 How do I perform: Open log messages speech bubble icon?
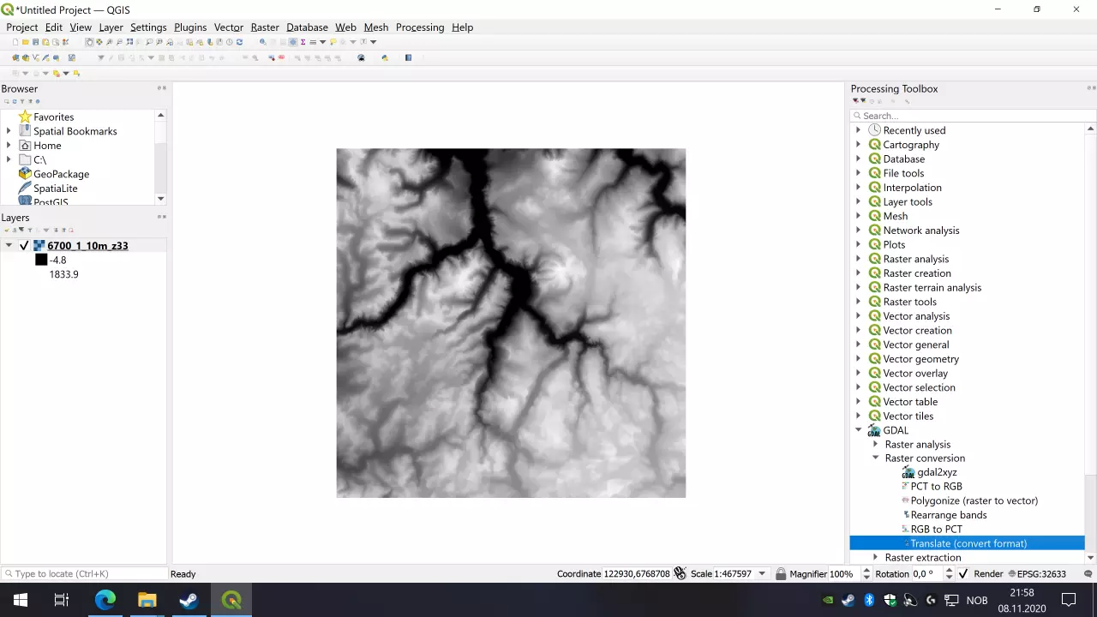click(x=1089, y=573)
